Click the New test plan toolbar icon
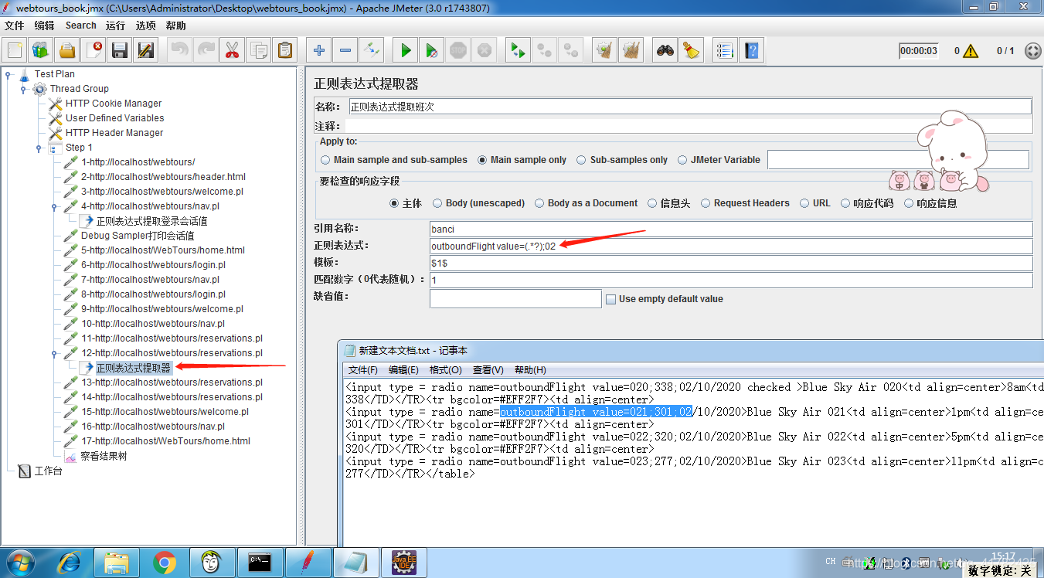This screenshot has width=1044, height=578. pyautogui.click(x=15, y=51)
